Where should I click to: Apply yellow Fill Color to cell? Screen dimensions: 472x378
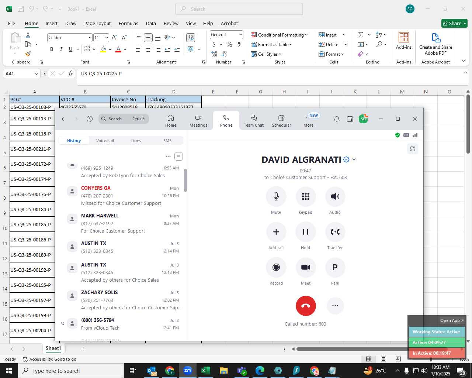click(x=103, y=49)
